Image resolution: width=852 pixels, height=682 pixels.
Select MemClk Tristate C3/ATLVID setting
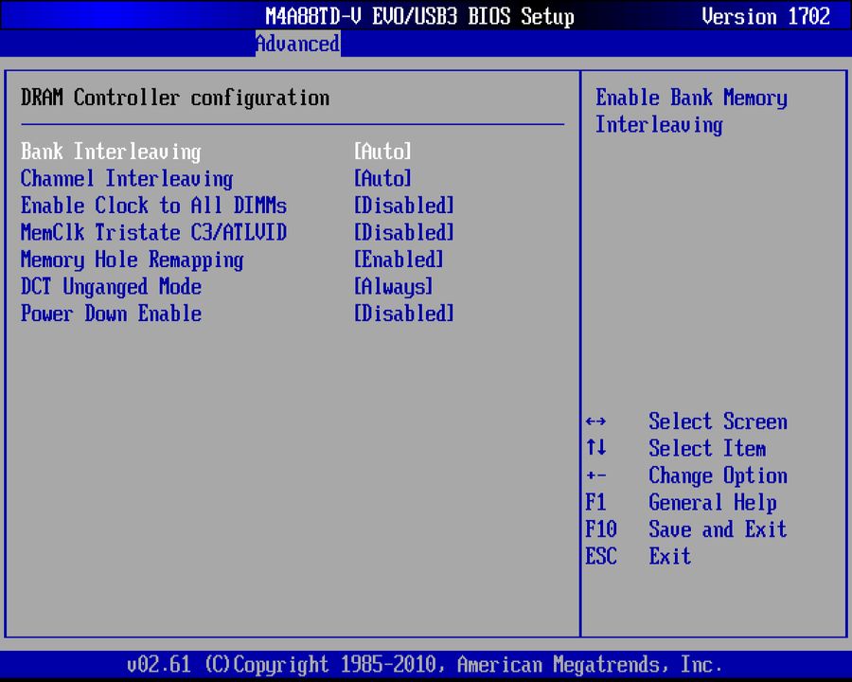[154, 233]
